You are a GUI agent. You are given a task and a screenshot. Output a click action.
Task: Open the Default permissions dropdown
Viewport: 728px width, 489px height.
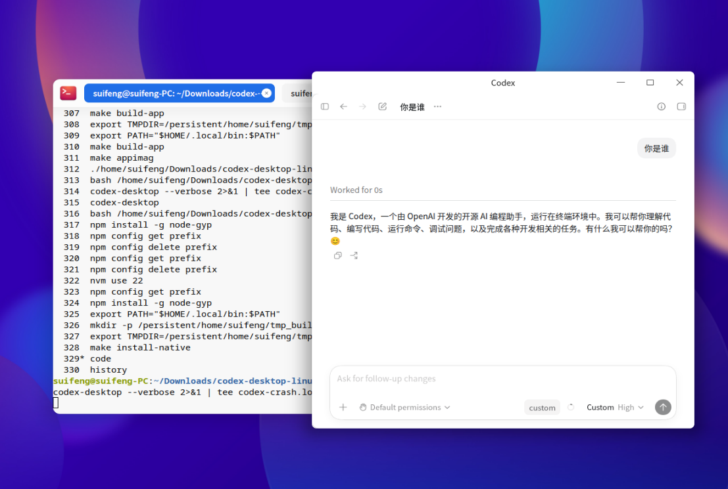[x=404, y=408]
